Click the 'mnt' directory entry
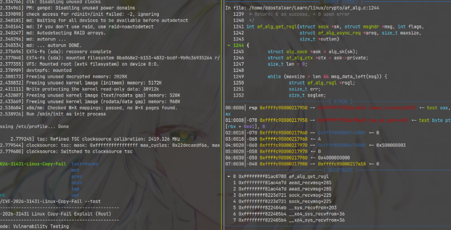The width and height of the screenshot is (451, 230). (75, 170)
